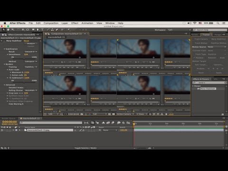
Task: Select the Zoom magnifier tool
Action: (x=13, y=29)
